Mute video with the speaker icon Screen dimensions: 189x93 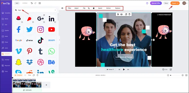tap(62, 8)
